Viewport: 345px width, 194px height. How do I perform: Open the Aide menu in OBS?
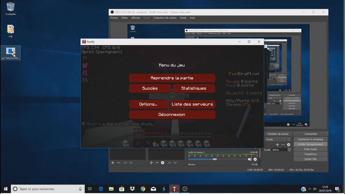coord(192,18)
